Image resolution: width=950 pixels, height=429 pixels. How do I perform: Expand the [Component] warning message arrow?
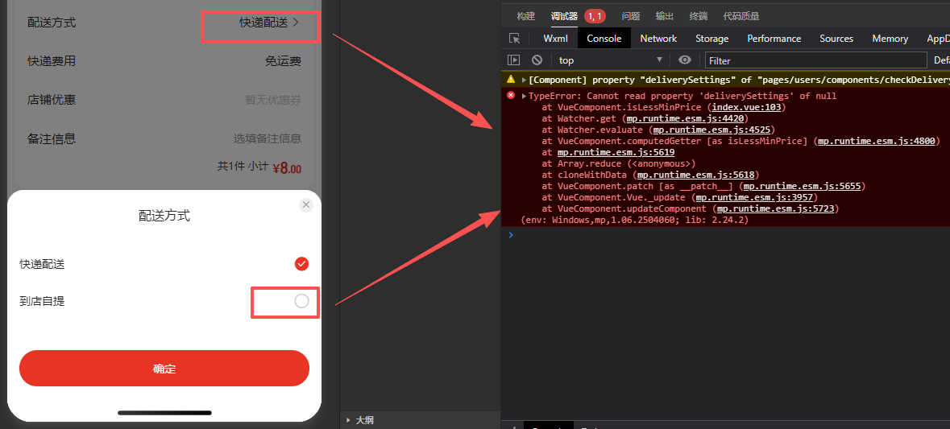[525, 80]
